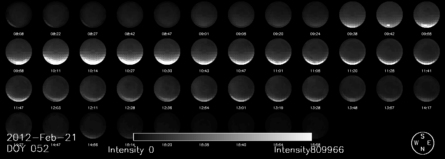
Task: Click the compass orientation icon
Action: tap(422, 142)
